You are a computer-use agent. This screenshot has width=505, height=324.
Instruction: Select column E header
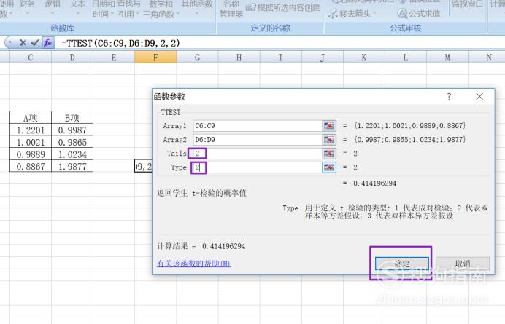tap(114, 58)
